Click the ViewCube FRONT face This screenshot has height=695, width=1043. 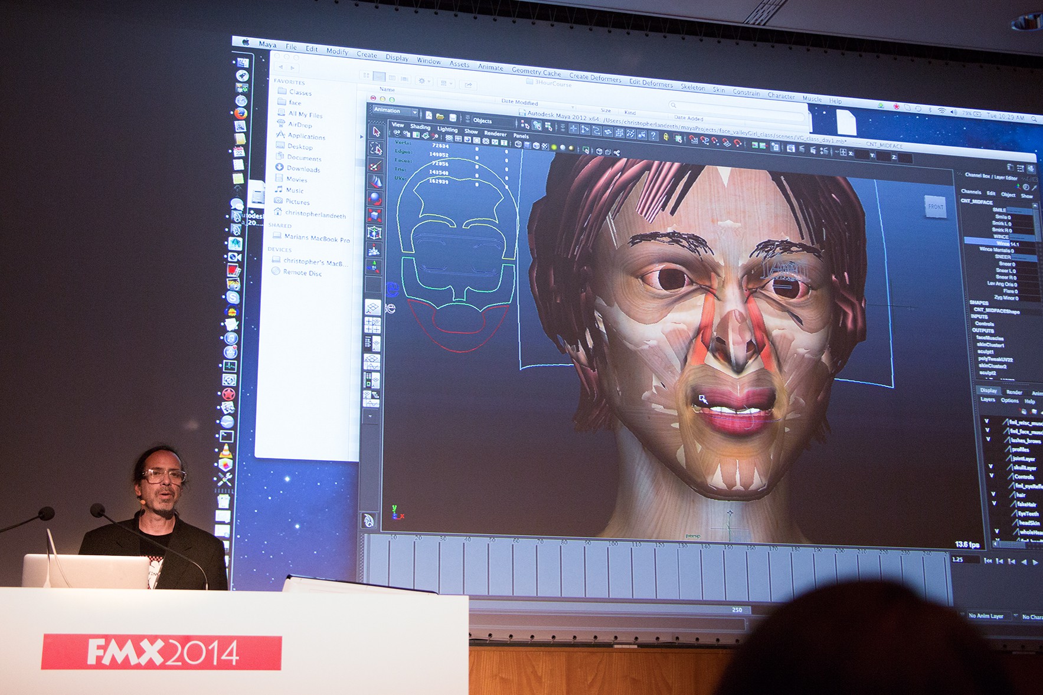pyautogui.click(x=936, y=206)
